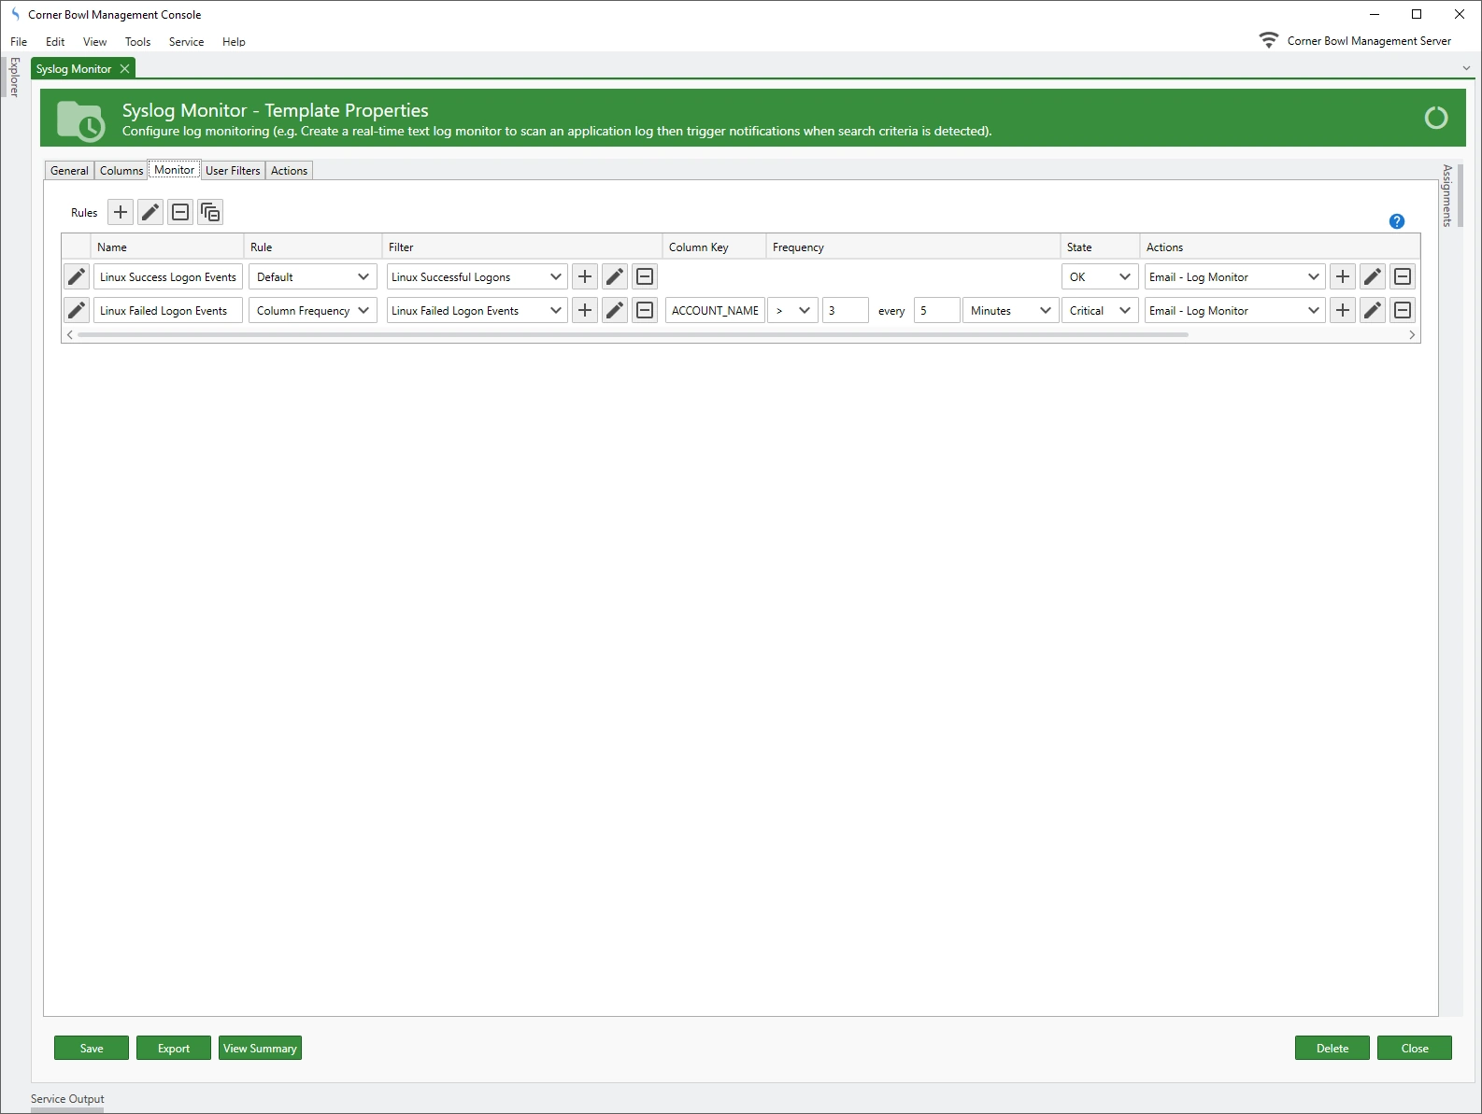Open the blue help question mark icon

[1396, 221]
